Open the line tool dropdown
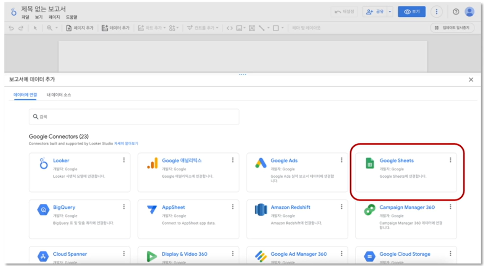 pos(264,28)
